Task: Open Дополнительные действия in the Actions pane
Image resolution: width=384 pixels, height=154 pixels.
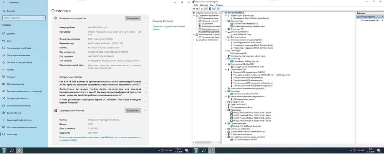Action: 370,21
